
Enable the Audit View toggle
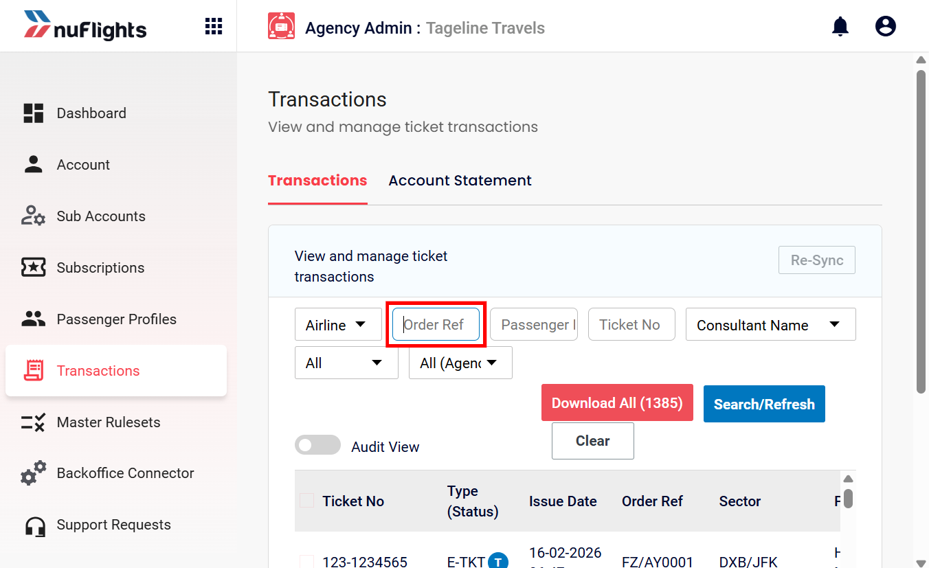(x=317, y=445)
